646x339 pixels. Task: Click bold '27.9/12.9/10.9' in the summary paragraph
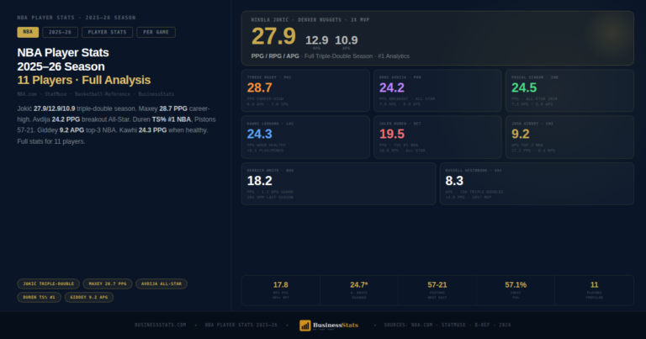click(x=55, y=109)
